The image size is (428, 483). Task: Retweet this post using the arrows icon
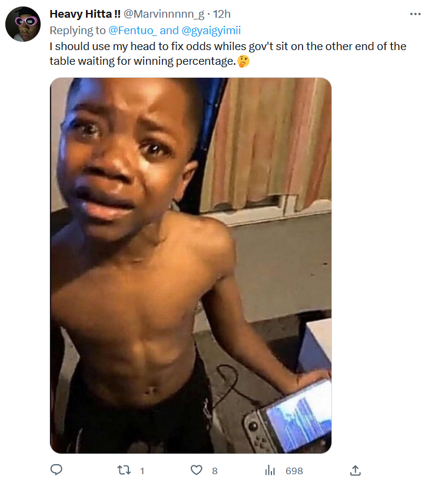[124, 470]
